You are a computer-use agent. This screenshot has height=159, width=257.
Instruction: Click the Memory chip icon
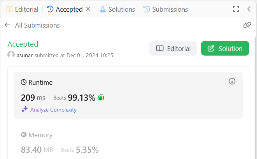pyautogui.click(x=24, y=135)
